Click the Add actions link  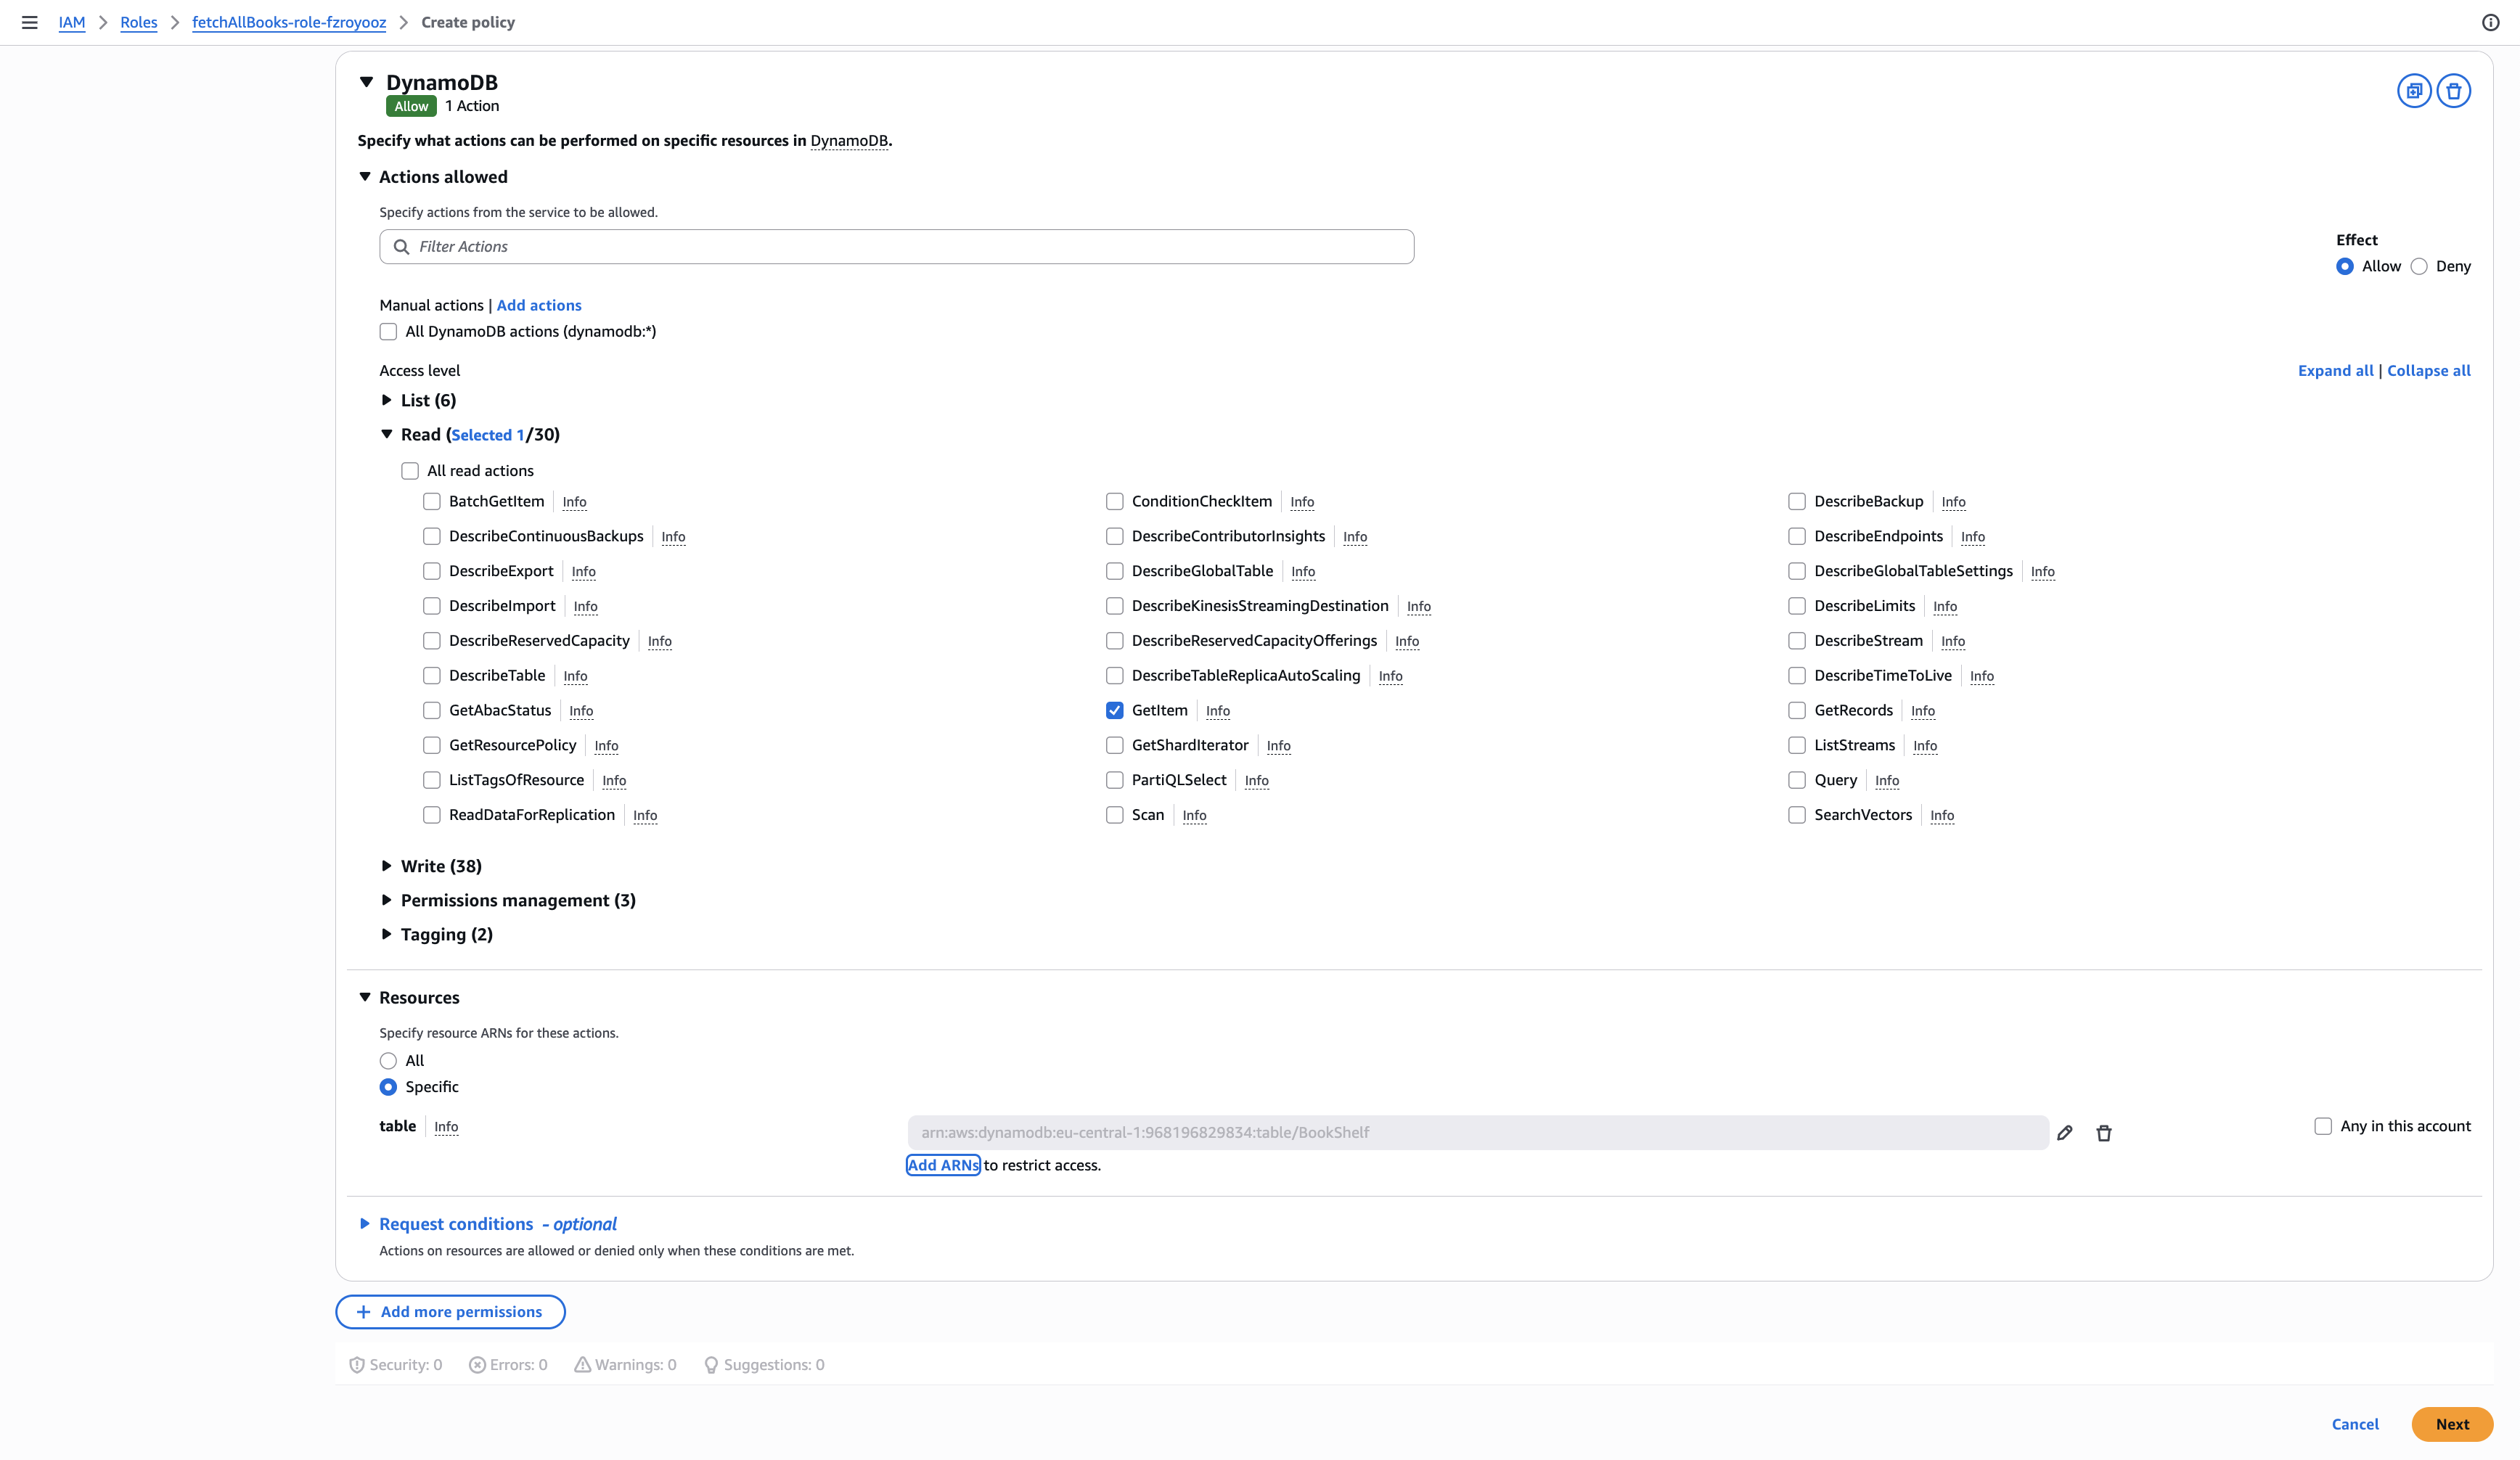pyautogui.click(x=539, y=305)
